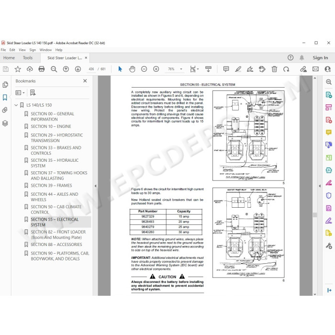Image resolution: width=335 pixels, height=335 pixels.
Task: Open the bookmarks Options menu dropdown
Action: 20,93
